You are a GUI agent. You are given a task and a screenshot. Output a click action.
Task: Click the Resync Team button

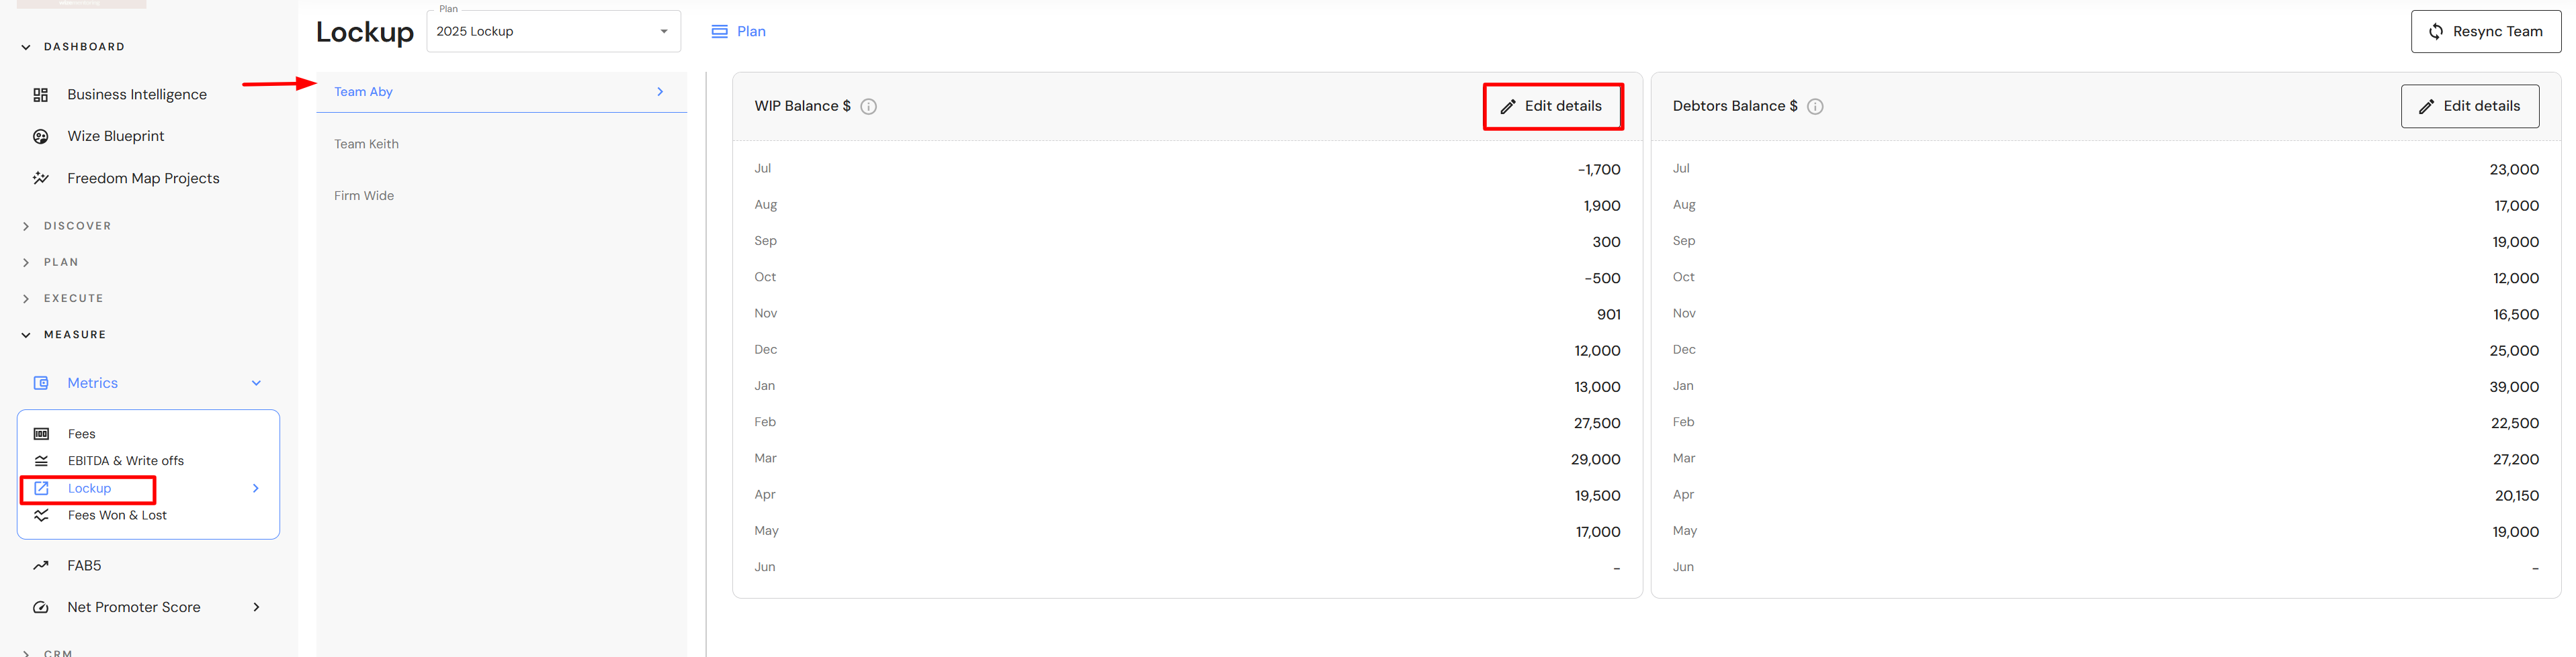2485,32
